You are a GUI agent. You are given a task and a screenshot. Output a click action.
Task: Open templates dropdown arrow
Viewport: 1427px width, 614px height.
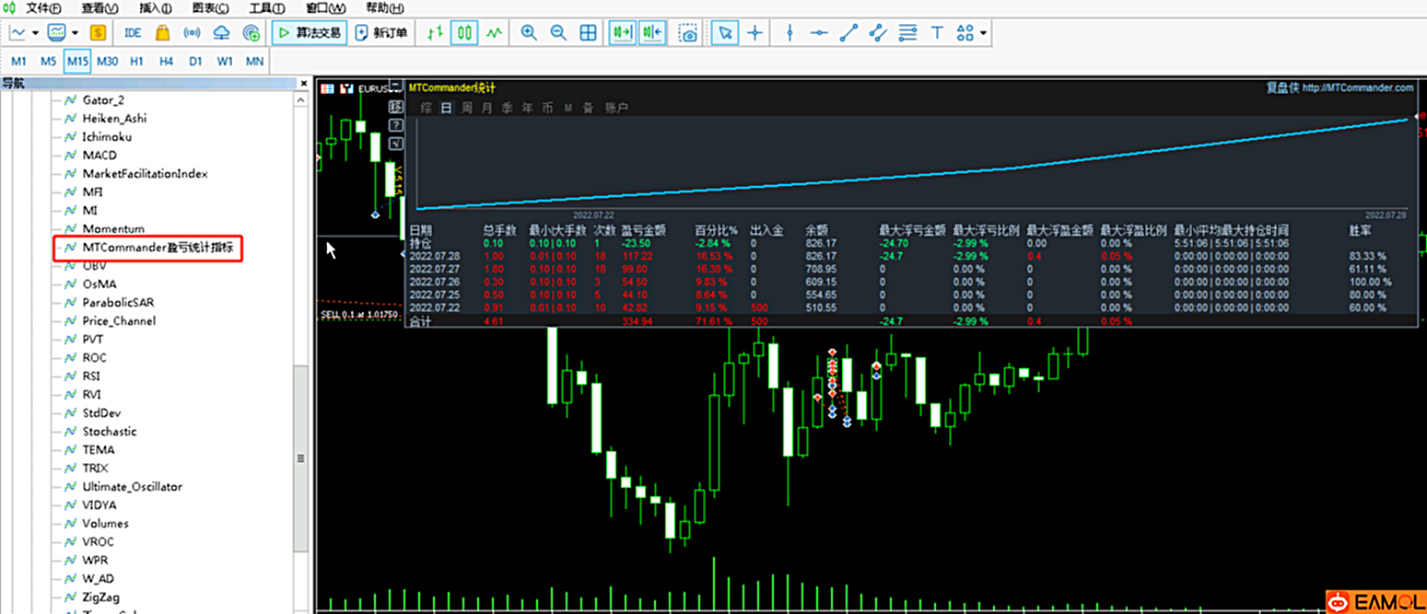(x=74, y=33)
